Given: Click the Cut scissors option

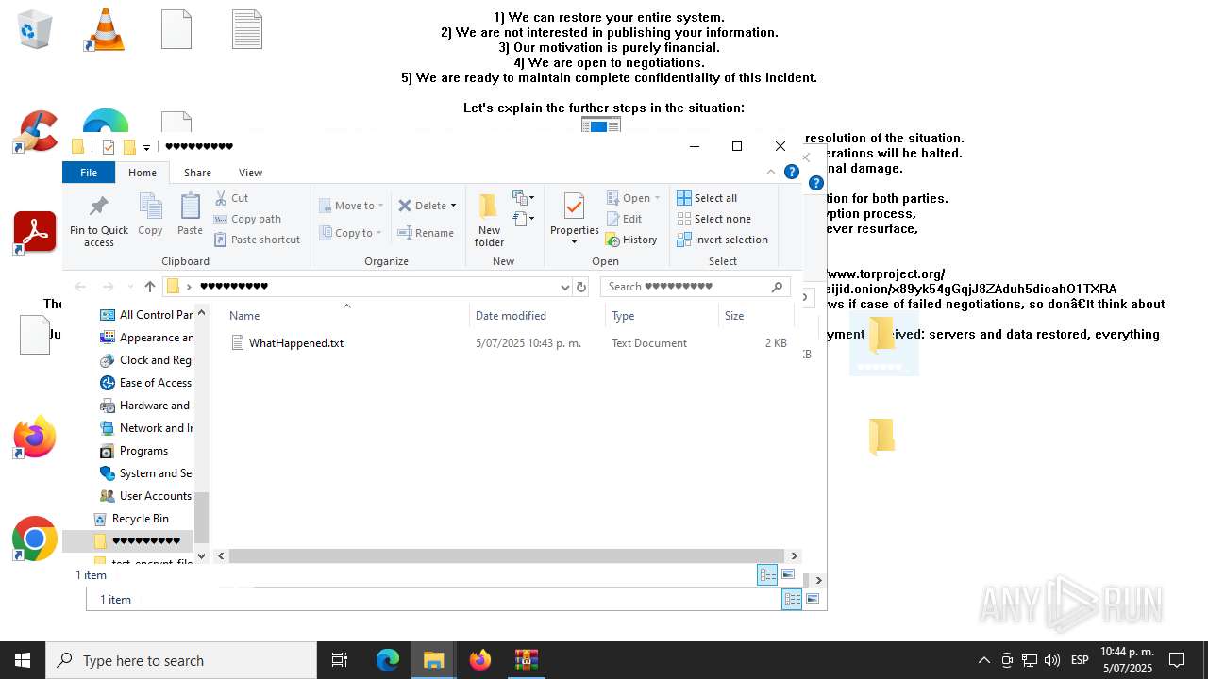Looking at the screenshot, I should click(231, 198).
